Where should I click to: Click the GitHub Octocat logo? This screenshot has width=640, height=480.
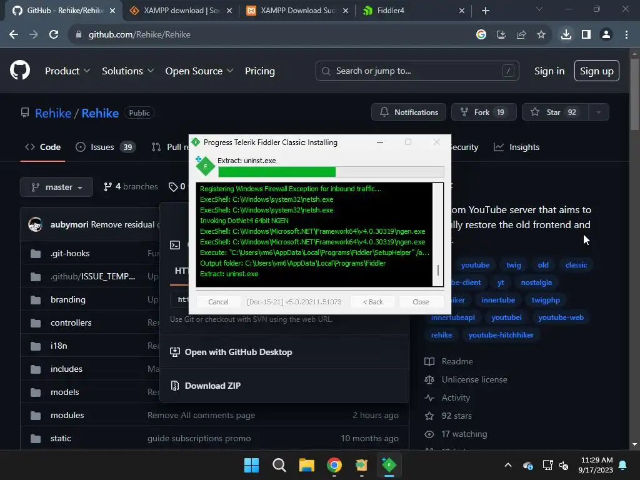pos(20,71)
